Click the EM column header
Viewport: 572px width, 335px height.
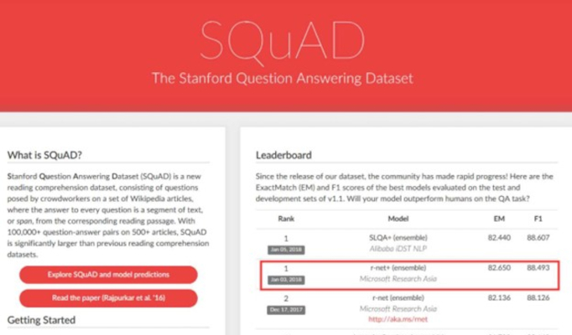click(499, 218)
